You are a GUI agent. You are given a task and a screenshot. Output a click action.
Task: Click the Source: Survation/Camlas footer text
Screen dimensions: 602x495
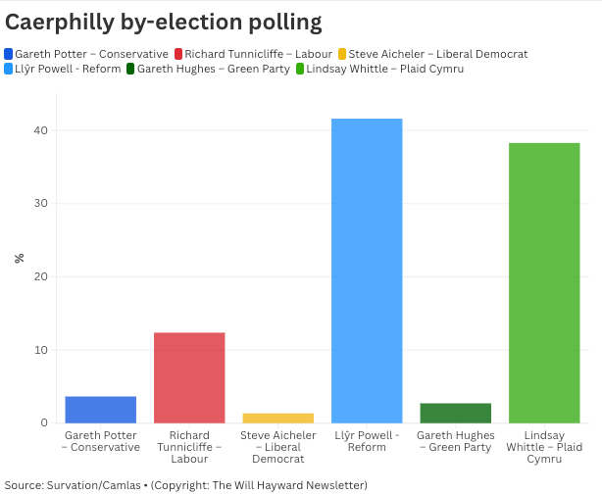click(x=186, y=485)
